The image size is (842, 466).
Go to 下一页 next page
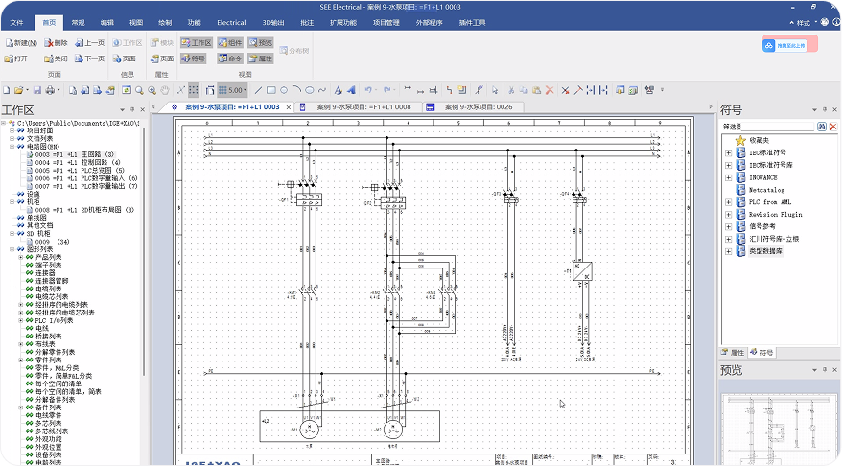tap(90, 58)
